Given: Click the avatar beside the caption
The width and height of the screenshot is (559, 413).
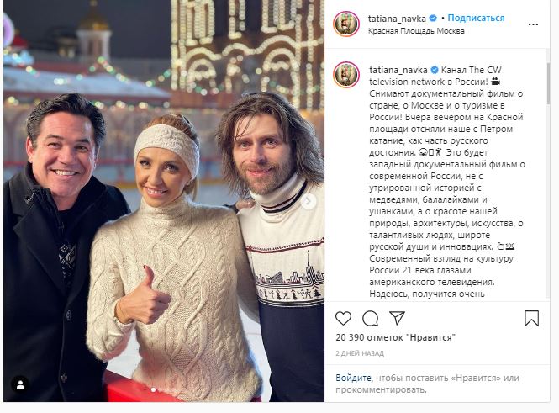Looking at the screenshot, I should click(x=345, y=75).
